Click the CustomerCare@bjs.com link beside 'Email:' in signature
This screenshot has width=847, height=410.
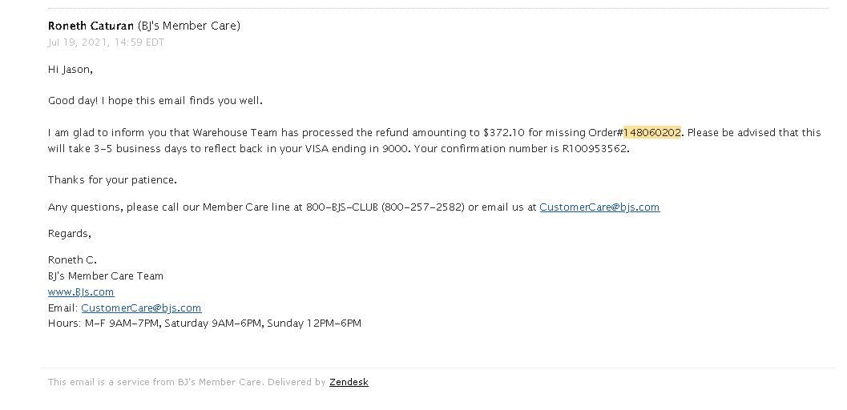[x=141, y=308]
